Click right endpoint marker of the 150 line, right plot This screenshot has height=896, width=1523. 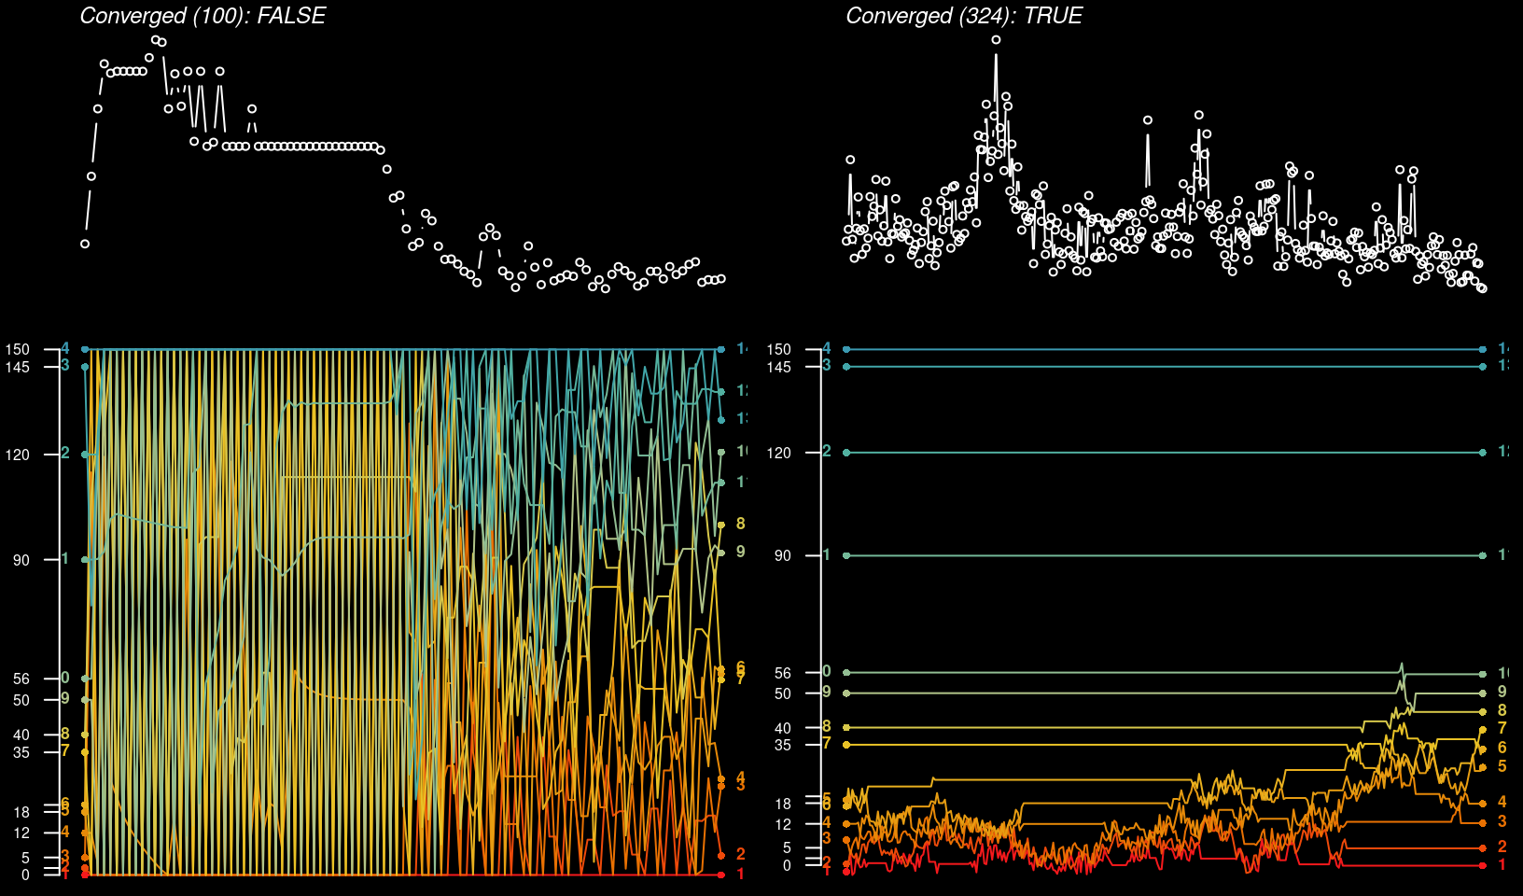click(x=1483, y=349)
